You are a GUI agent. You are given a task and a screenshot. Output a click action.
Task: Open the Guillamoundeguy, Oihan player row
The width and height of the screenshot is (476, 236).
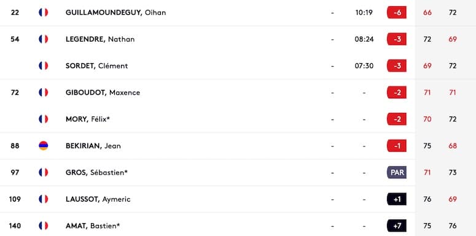click(x=208, y=13)
